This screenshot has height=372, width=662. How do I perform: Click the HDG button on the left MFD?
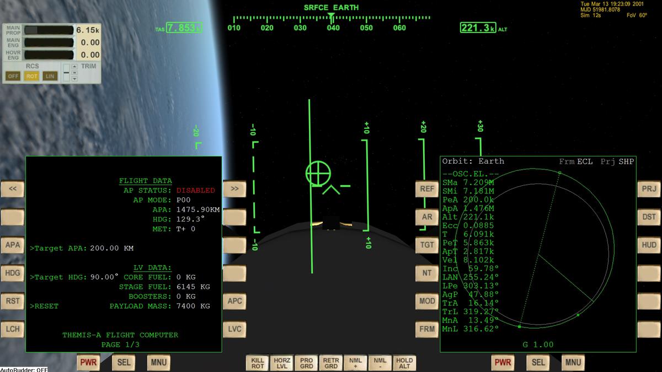click(13, 273)
